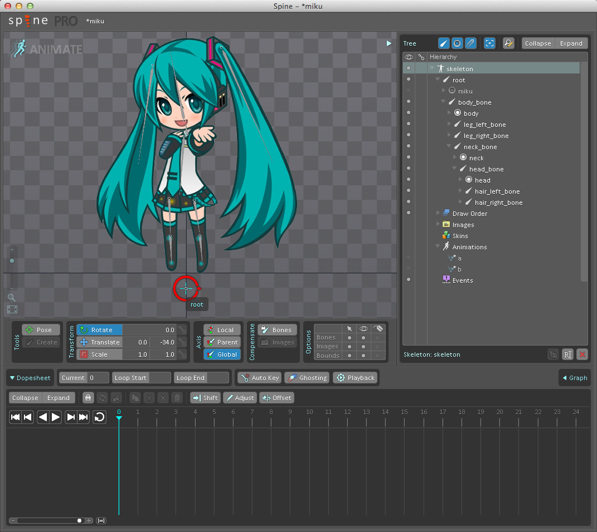This screenshot has width=597, height=532.
Task: Select the Rotate transform tool
Action: click(x=100, y=330)
